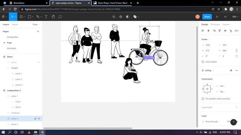Open the Page dropdown in Layers panel
This screenshot has height=135, width=241.
tap(36, 24)
